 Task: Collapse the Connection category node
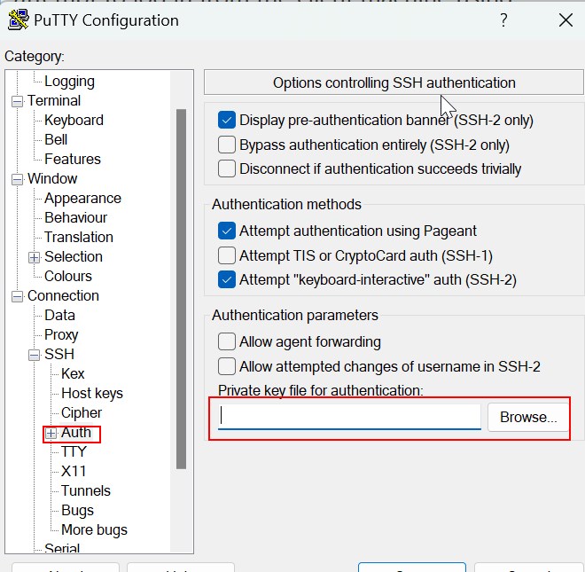tap(17, 296)
